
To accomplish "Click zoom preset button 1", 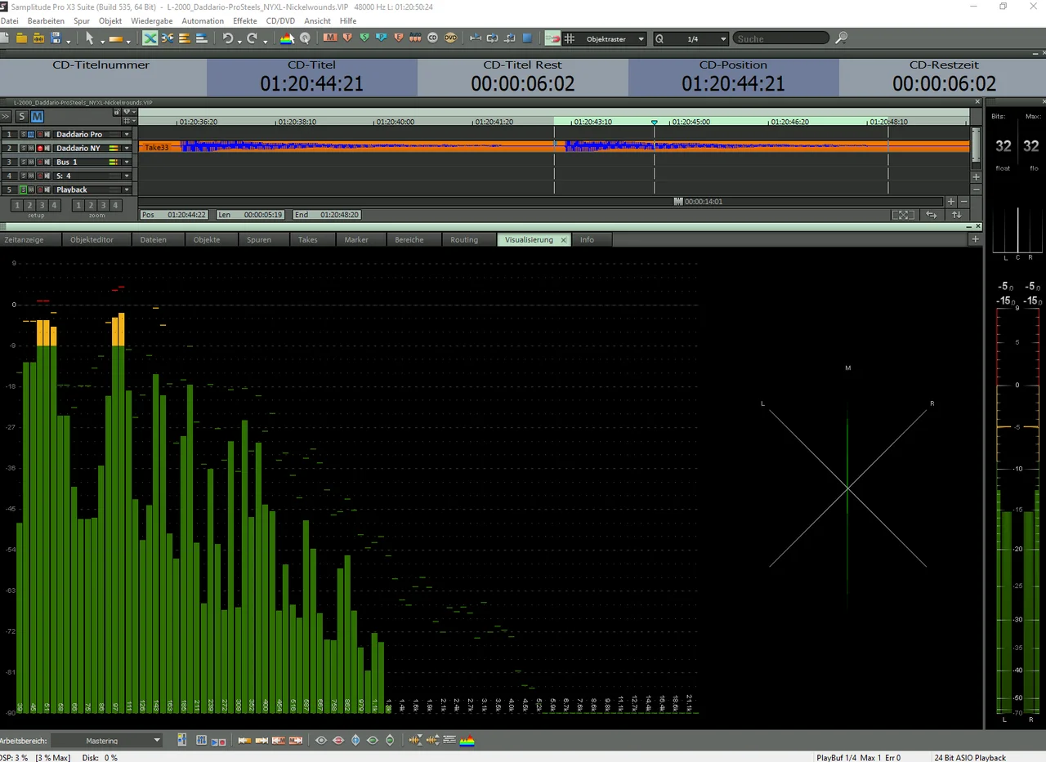I will 78,206.
